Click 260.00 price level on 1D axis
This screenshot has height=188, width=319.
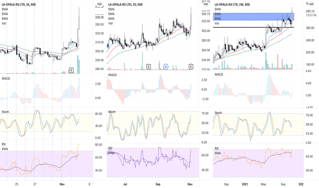point(206,50)
